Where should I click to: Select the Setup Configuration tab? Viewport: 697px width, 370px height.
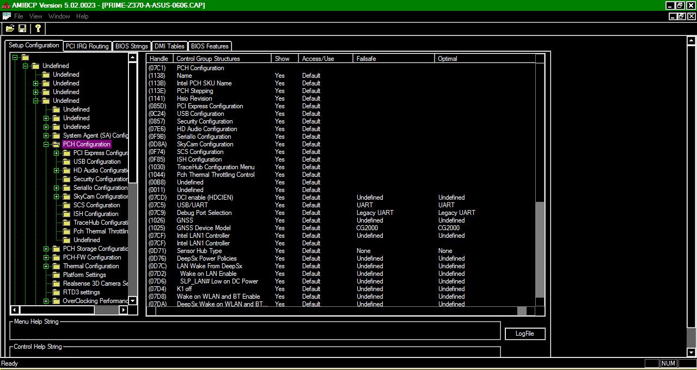pyautogui.click(x=34, y=45)
